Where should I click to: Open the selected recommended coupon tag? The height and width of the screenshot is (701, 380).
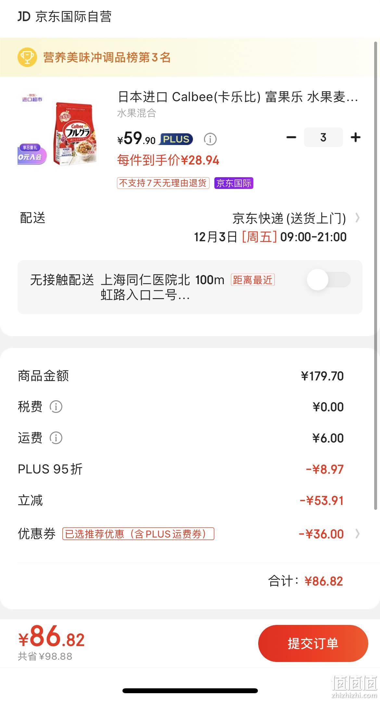(x=138, y=534)
